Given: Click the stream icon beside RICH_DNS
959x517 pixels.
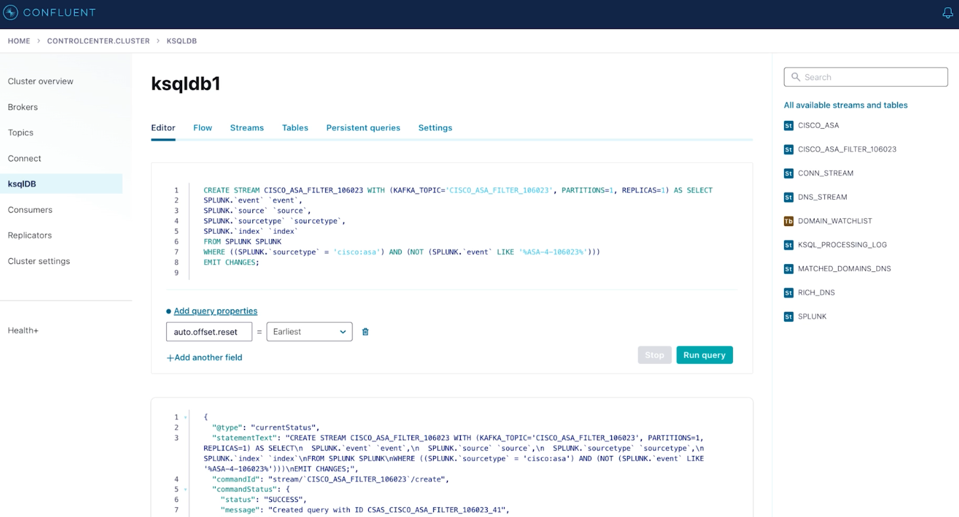Looking at the screenshot, I should (789, 292).
